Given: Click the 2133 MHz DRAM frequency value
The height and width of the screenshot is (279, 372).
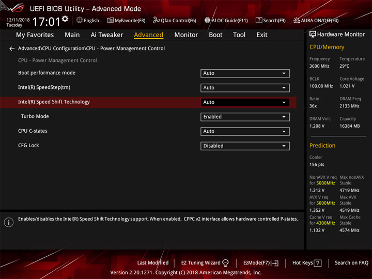Looking at the screenshot, I should coord(349,106).
